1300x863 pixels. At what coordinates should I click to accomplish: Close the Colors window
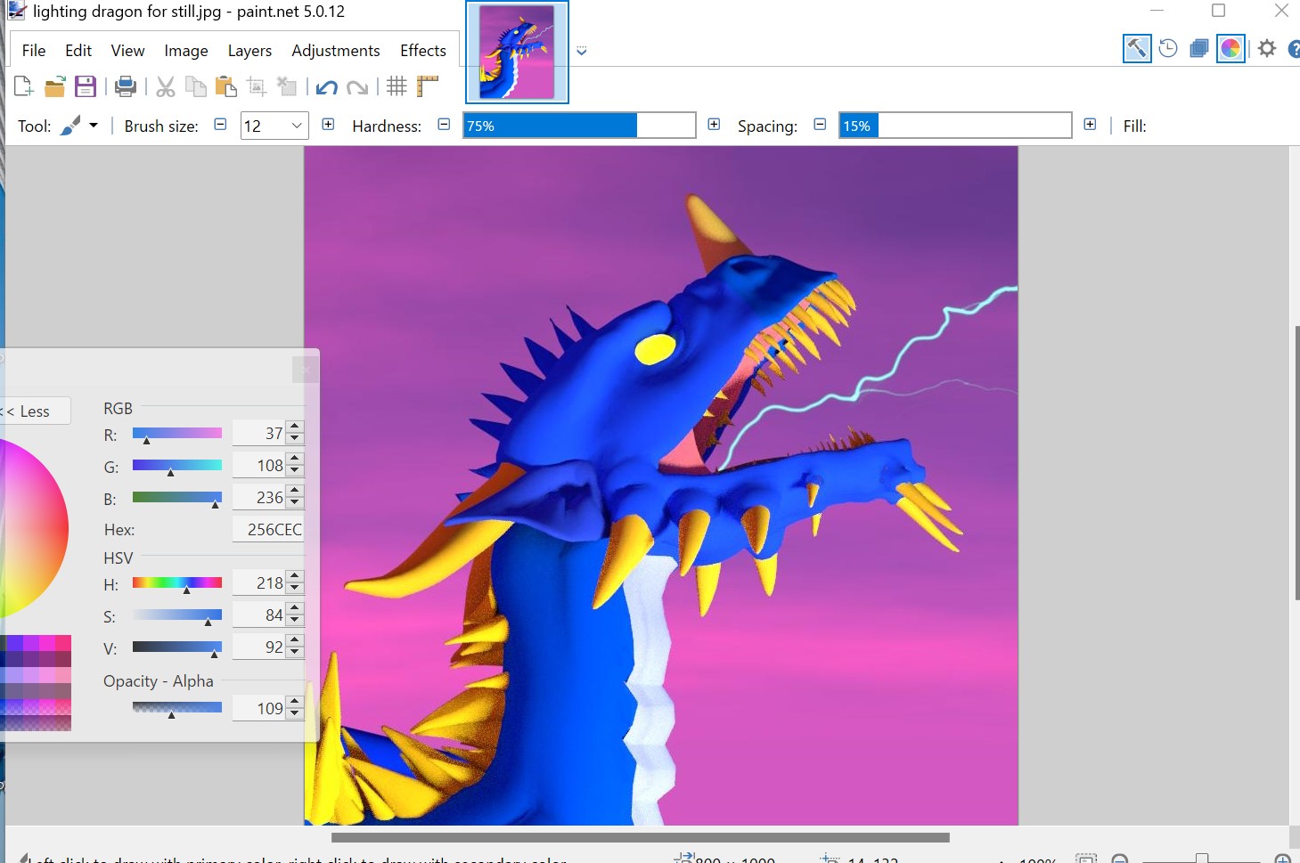(306, 369)
